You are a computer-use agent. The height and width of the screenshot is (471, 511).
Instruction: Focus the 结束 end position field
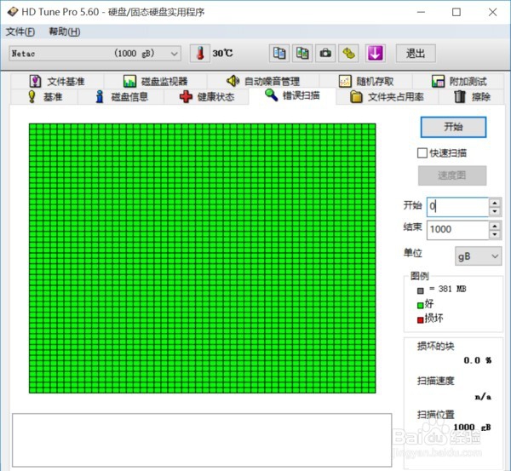[457, 230]
